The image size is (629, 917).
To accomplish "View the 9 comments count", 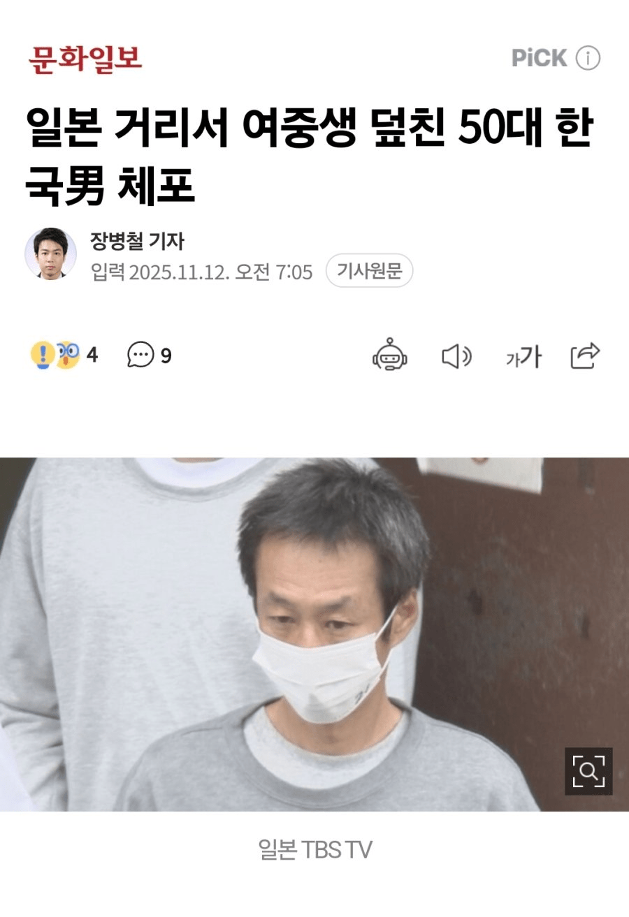I will click(x=166, y=356).
